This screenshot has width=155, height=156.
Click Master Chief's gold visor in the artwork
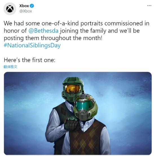click(x=73, y=89)
